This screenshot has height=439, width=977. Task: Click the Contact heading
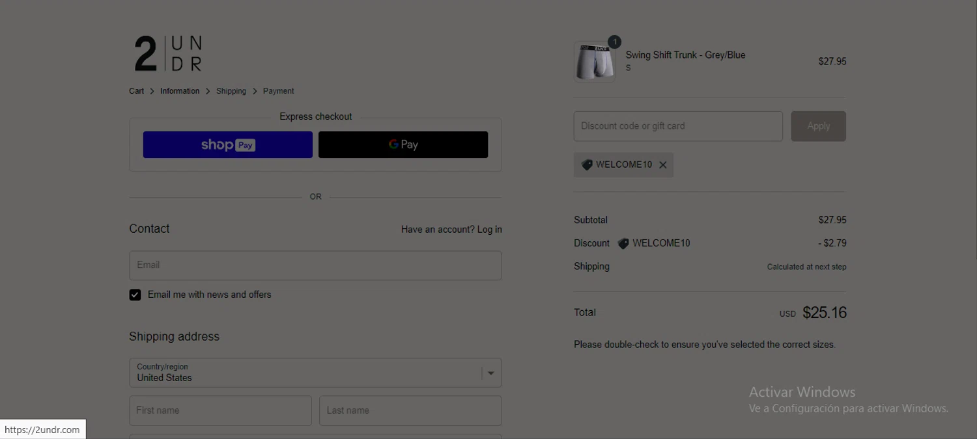(x=149, y=229)
